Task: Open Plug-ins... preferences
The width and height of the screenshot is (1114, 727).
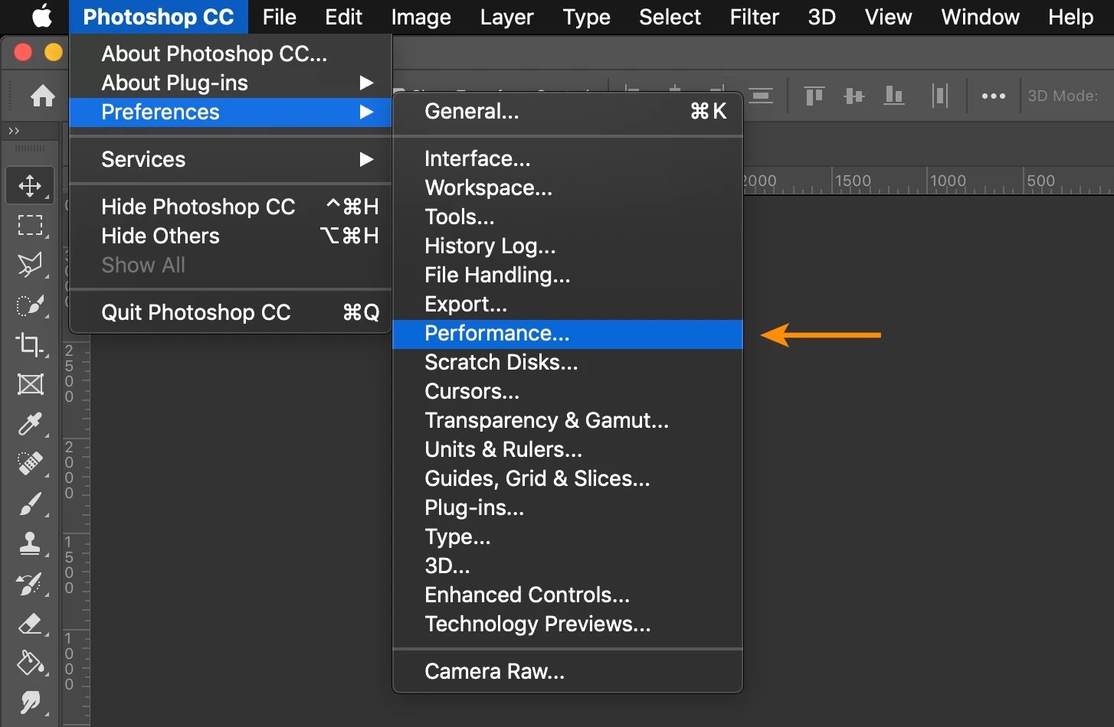Action: (568, 507)
